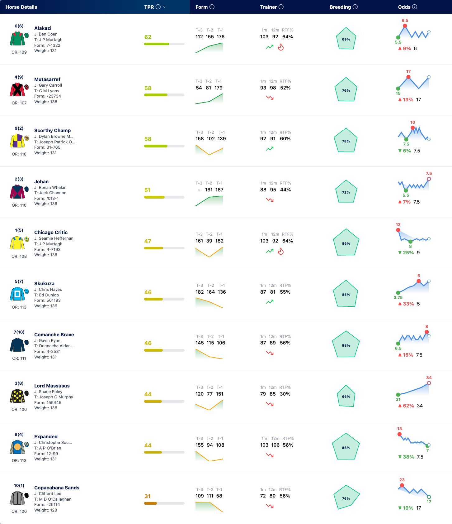The height and width of the screenshot is (524, 452).
Task: Click the TPR info icon
Action: click(158, 7)
